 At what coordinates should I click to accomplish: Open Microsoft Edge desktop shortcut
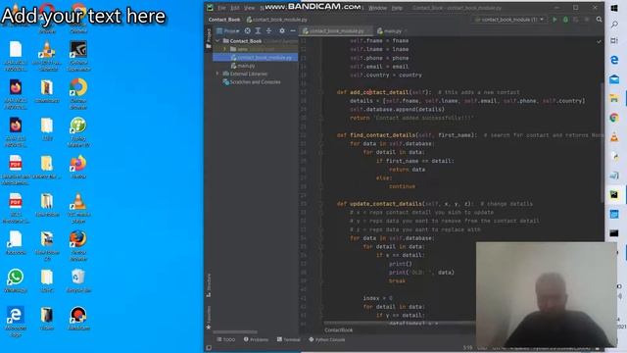point(16,322)
